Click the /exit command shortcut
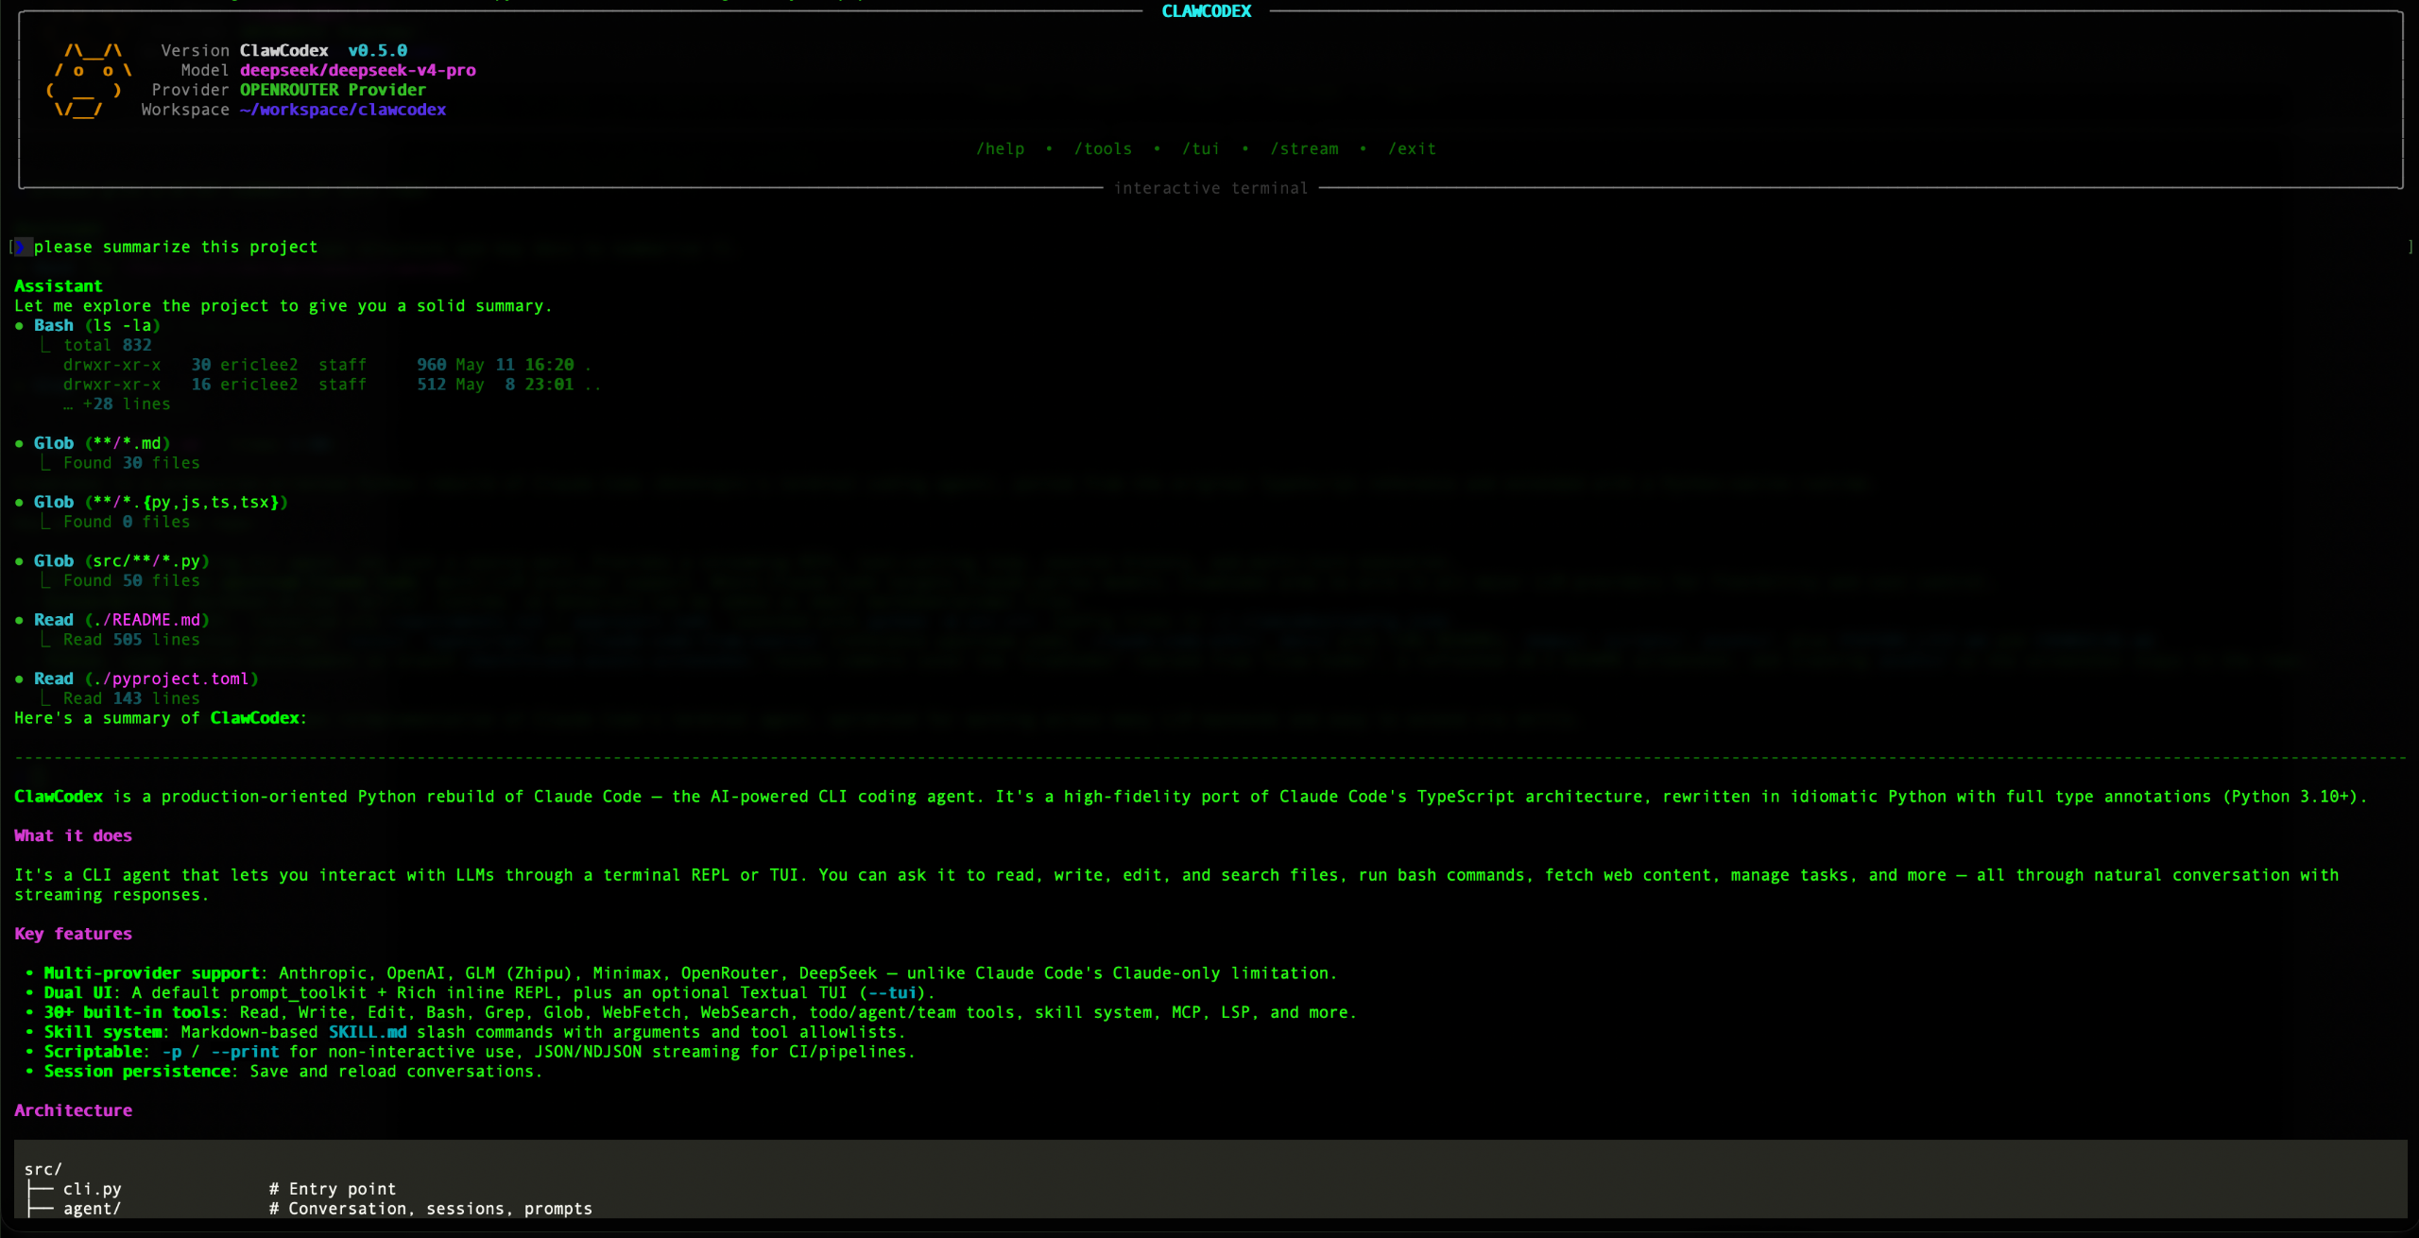This screenshot has width=2419, height=1238. click(x=1412, y=148)
